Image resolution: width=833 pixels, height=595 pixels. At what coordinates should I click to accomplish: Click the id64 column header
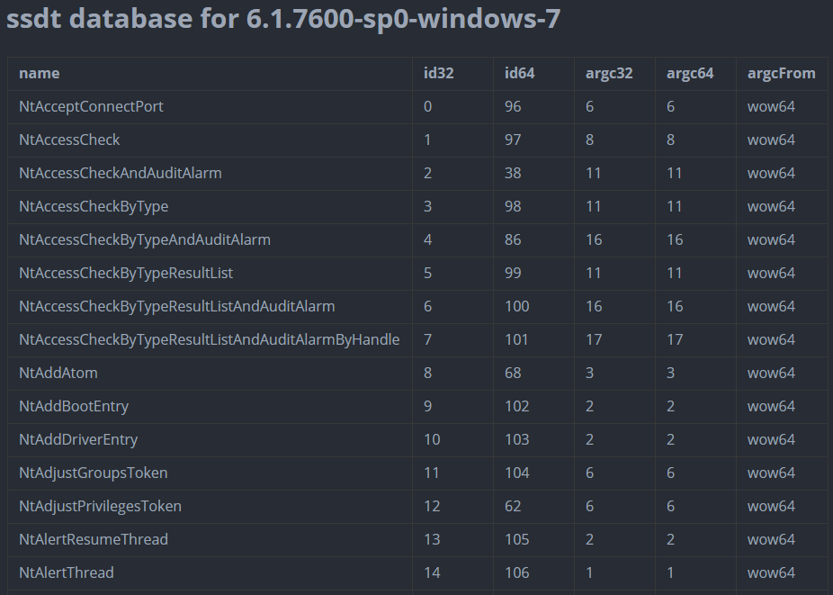coord(519,74)
